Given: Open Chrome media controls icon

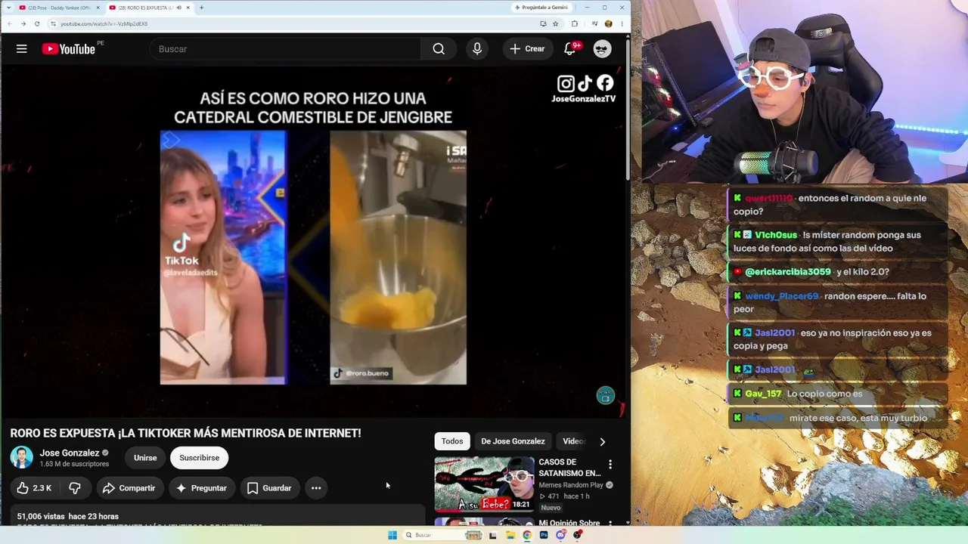Looking at the screenshot, I should tap(594, 23).
